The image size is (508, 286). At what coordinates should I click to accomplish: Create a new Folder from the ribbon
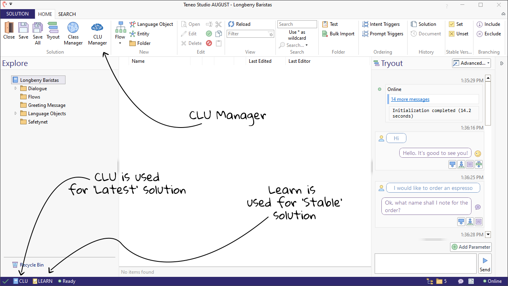[140, 43]
